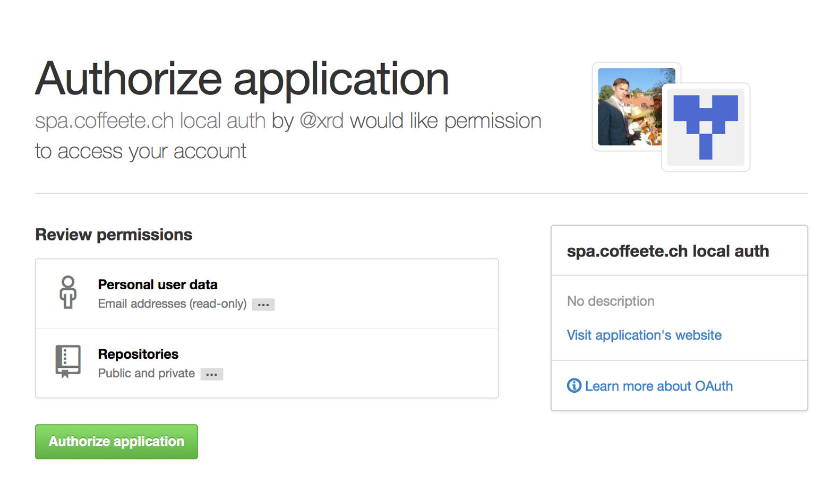Click the Email addresses (read-only) text
831x500 pixels.
click(x=172, y=304)
